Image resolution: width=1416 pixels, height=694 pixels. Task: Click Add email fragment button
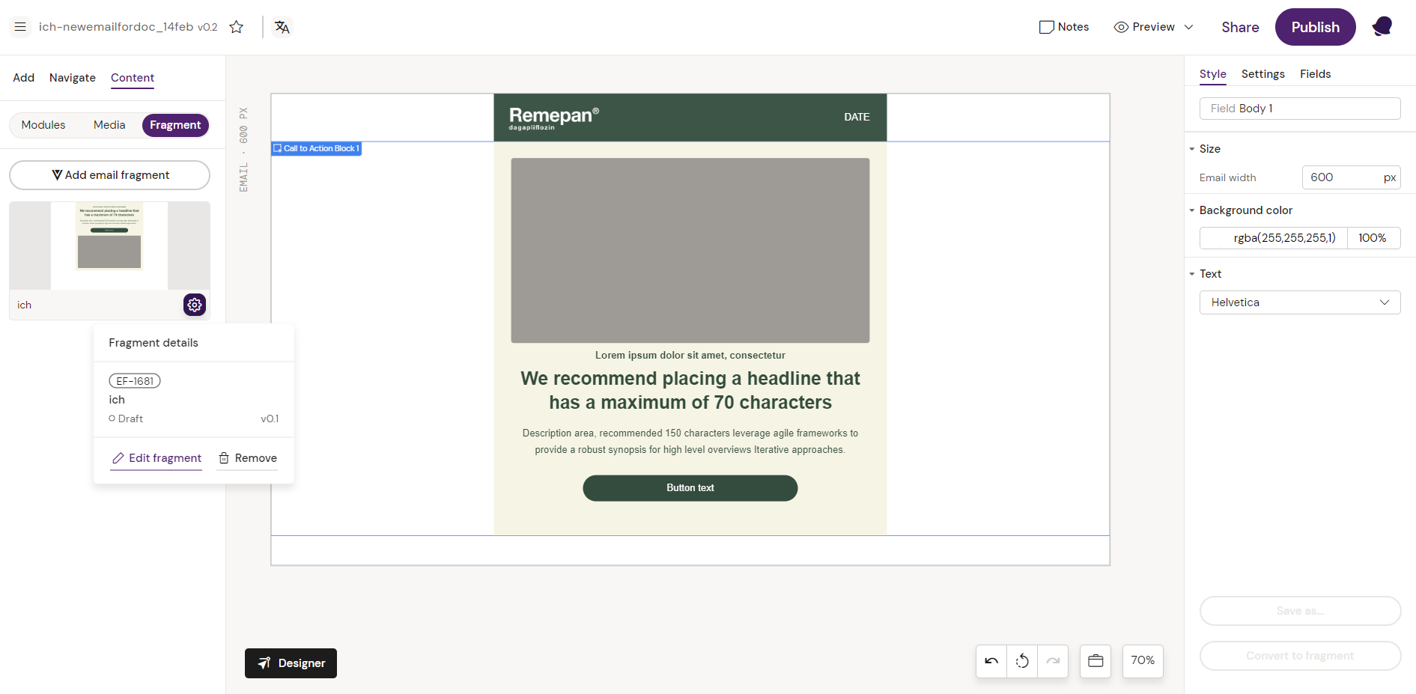coord(109,175)
